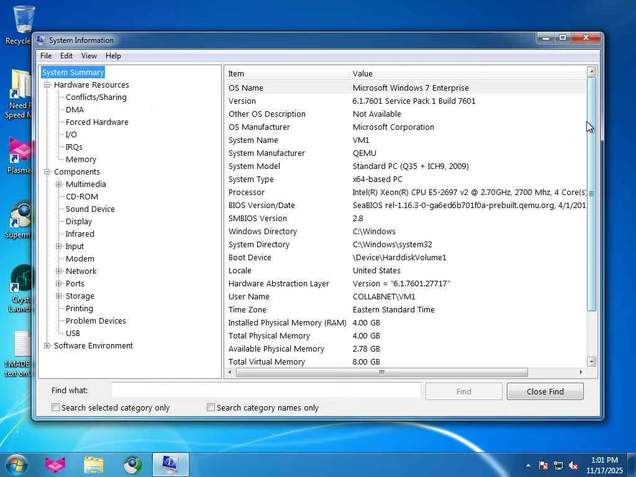Select the USB tree item
This screenshot has width=636, height=477.
point(73,333)
